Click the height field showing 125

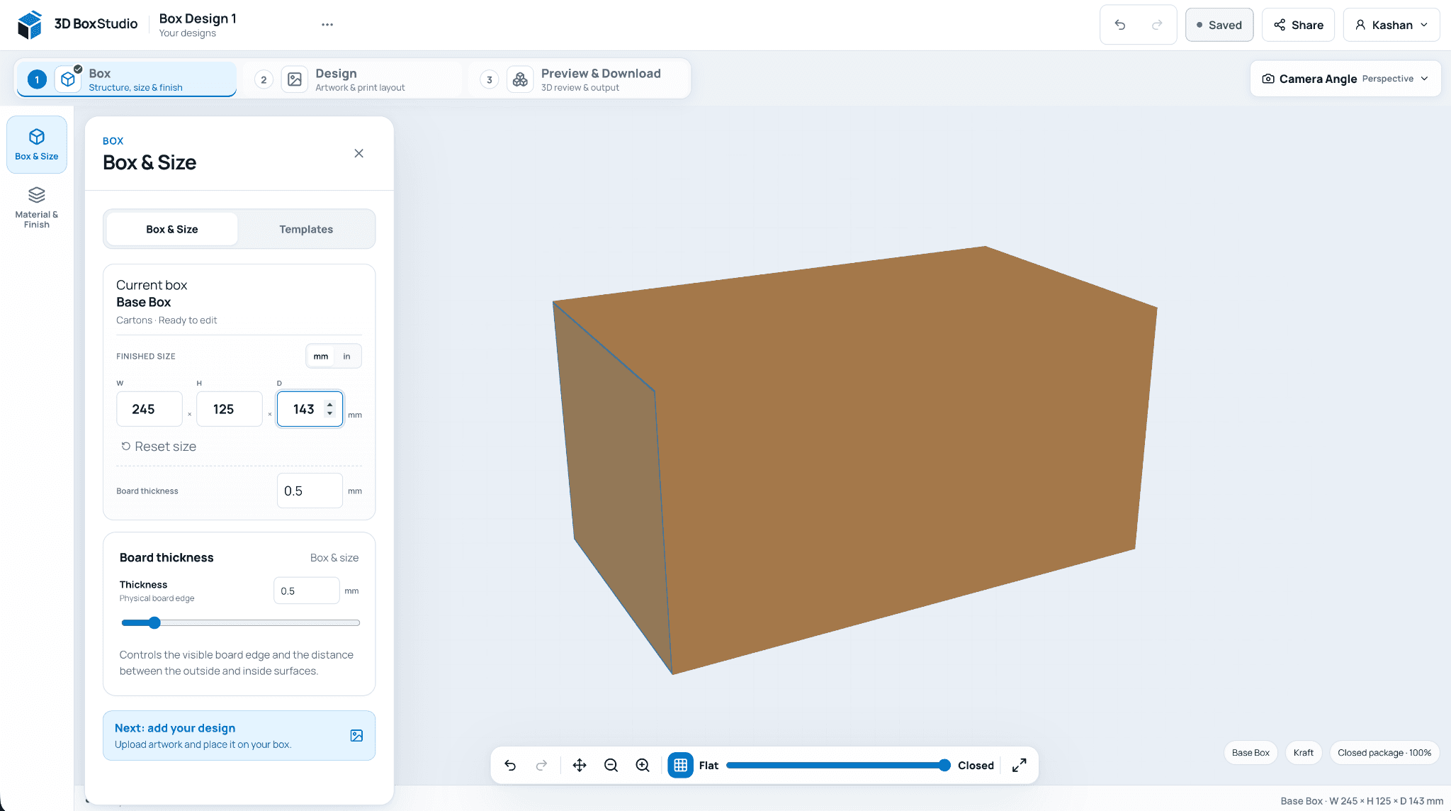[x=230, y=409]
